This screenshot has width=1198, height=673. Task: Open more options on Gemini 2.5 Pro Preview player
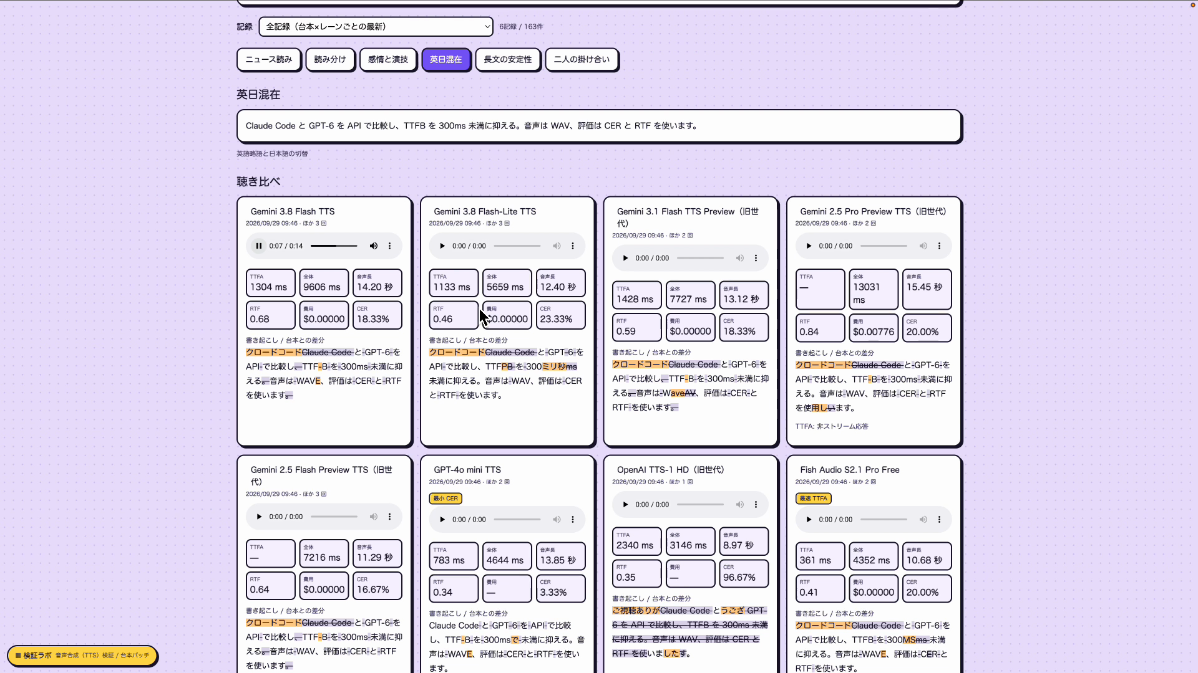tap(939, 246)
